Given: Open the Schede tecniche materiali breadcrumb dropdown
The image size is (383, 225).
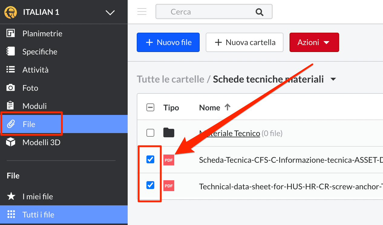Looking at the screenshot, I should (x=333, y=79).
